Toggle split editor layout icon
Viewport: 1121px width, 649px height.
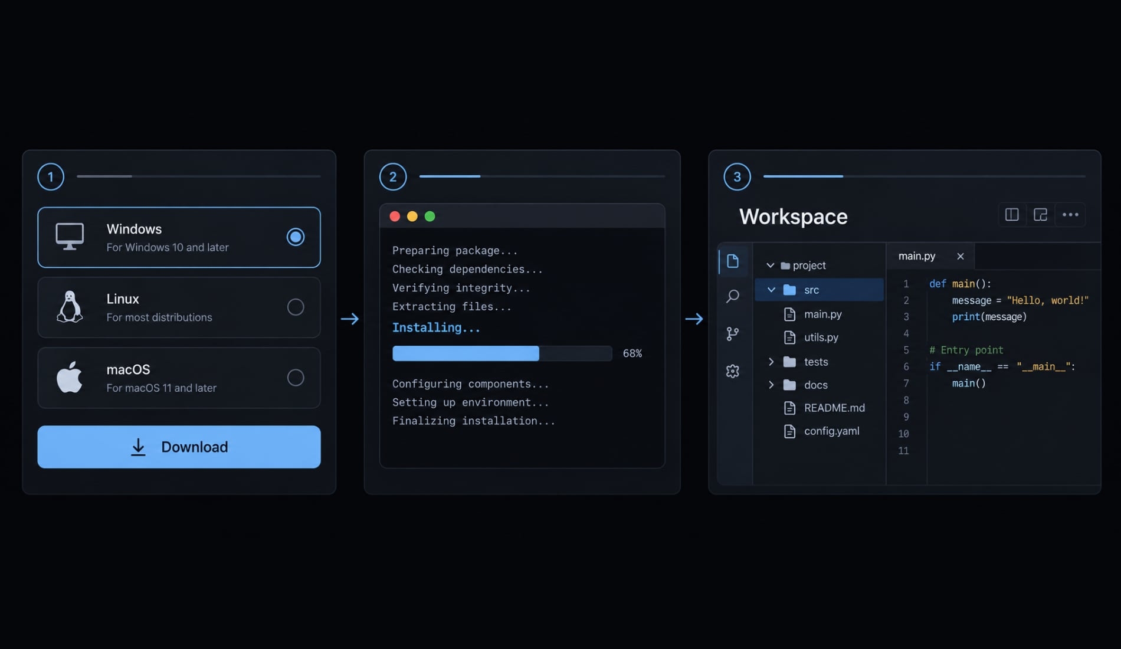(x=1012, y=215)
